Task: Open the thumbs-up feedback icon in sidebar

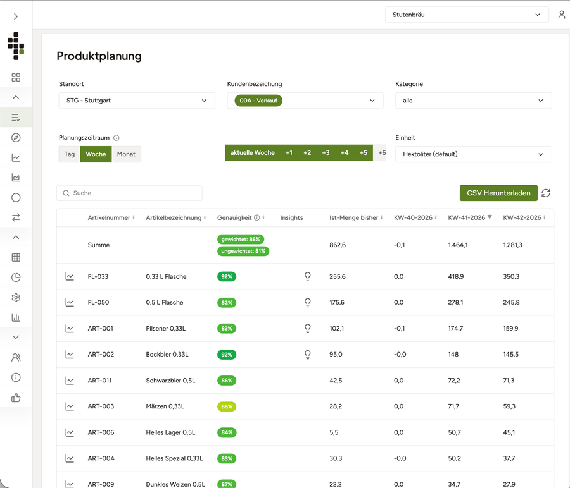Action: tap(16, 398)
